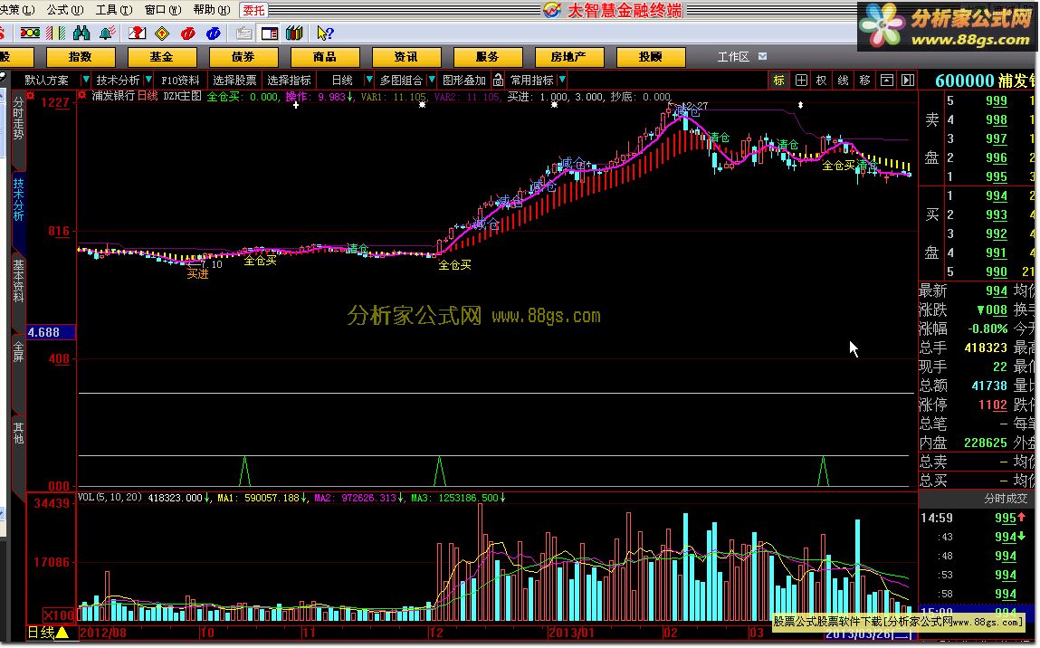The image size is (1040, 648).
Task: Click the VOL(5,10,20) indicator label
Action: point(110,498)
